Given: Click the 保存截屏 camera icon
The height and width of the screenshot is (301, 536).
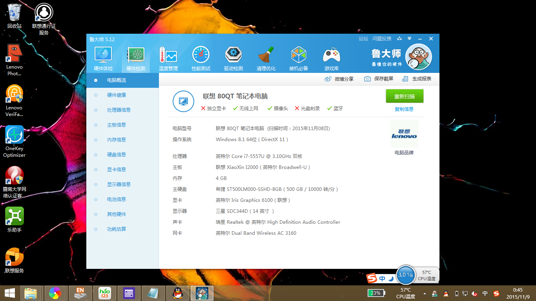Looking at the screenshot, I should click(x=368, y=79).
